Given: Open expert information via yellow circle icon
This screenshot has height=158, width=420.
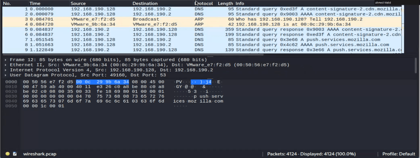Looking at the screenshot, I should pyautogui.click(x=7, y=154).
